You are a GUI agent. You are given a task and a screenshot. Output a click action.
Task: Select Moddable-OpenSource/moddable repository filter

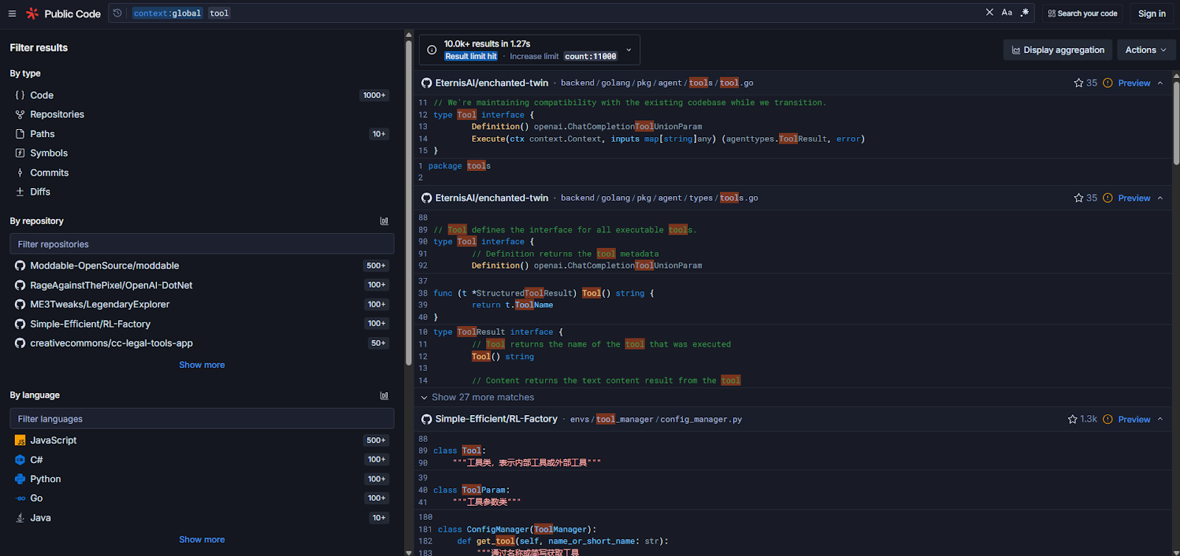point(201,265)
